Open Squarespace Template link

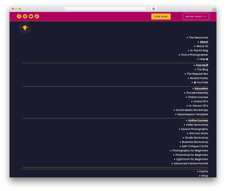click(x=193, y=114)
